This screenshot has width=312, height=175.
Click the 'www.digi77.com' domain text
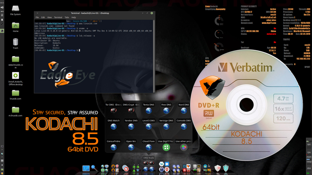click(x=269, y=23)
